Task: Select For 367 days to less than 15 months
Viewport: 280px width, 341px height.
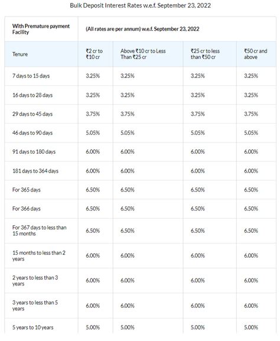Action: click(40, 230)
